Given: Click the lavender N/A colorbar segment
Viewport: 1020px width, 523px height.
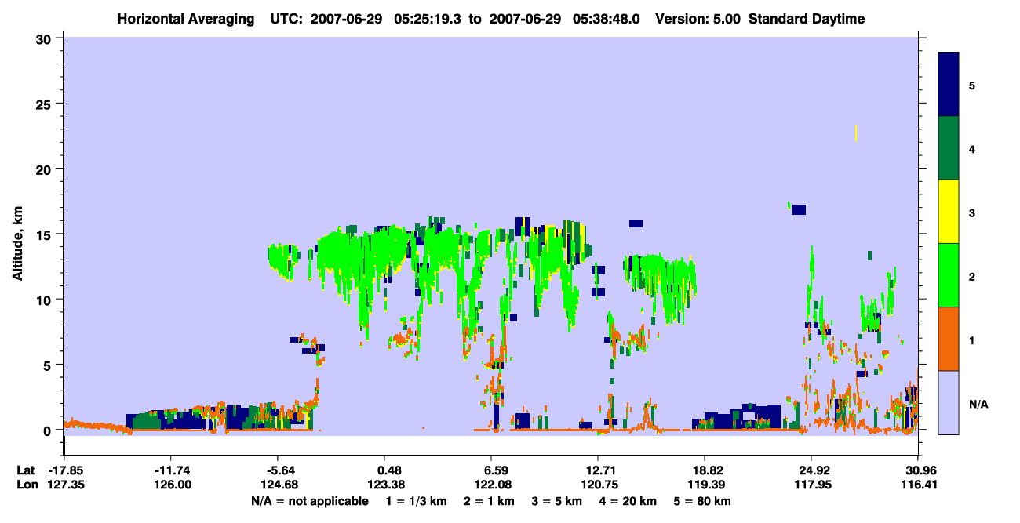Looking at the screenshot, I should 949,402.
